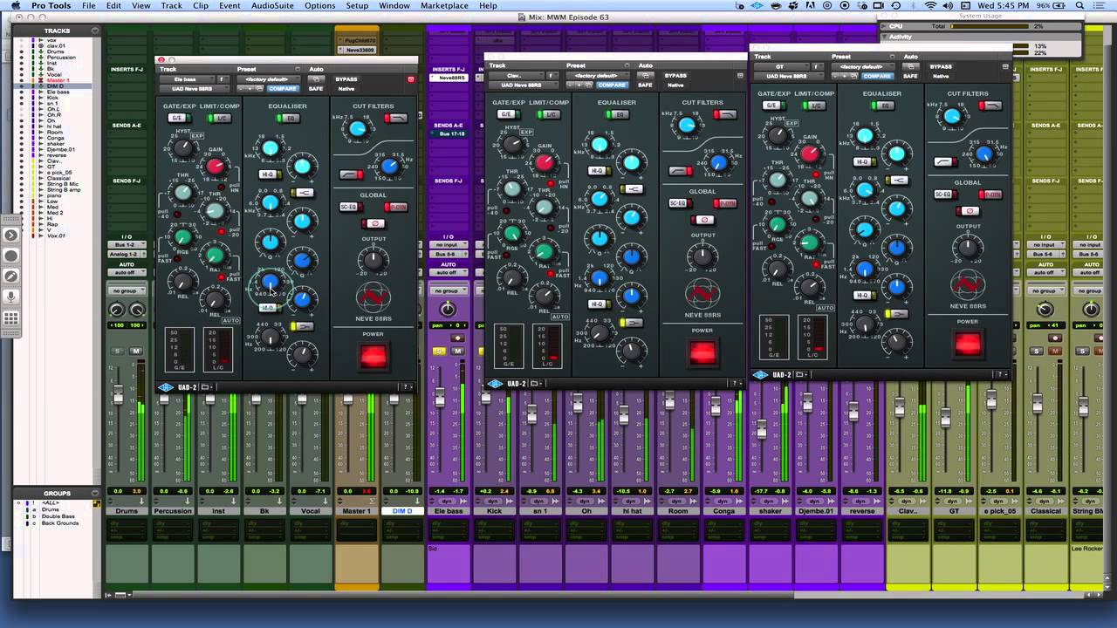This screenshot has height=628, width=1117.
Task: Toggle P-DYN switch in Clav plugin
Action: point(725,203)
